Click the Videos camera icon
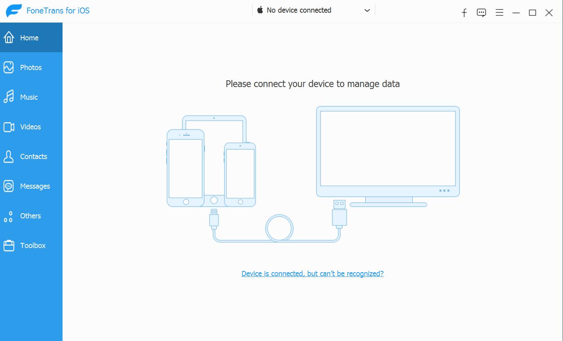Image resolution: width=563 pixels, height=341 pixels. [x=9, y=127]
